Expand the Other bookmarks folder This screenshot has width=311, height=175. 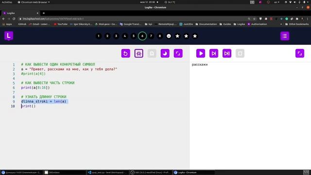tap(297, 24)
